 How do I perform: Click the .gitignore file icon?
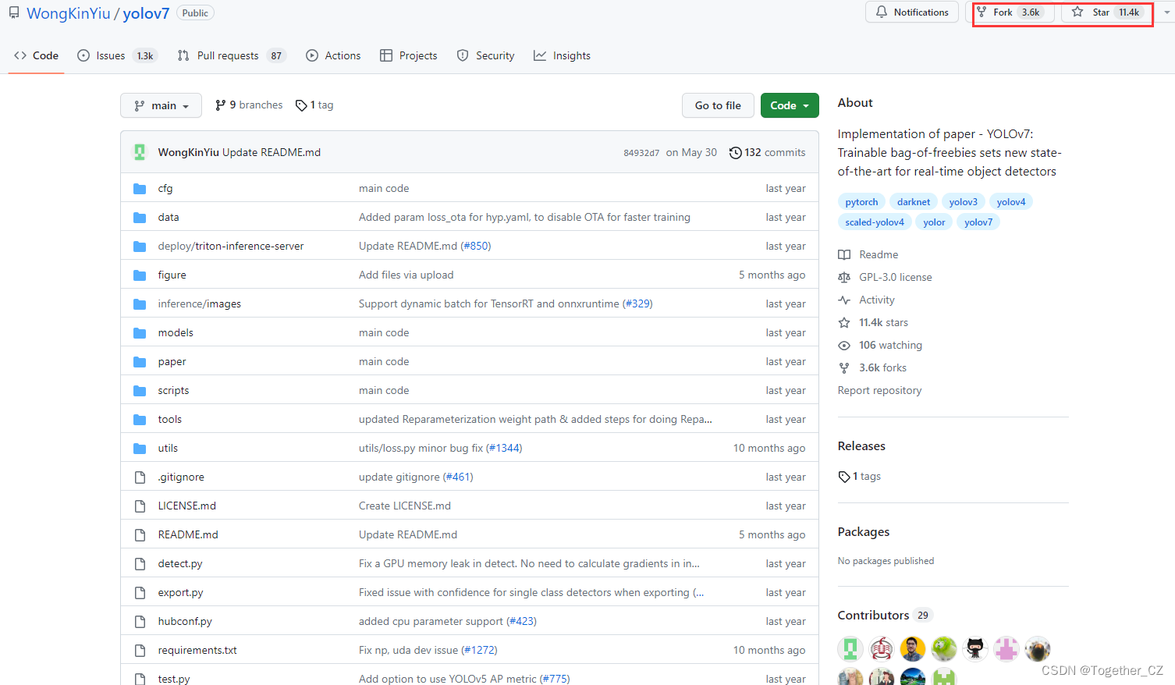coord(140,477)
